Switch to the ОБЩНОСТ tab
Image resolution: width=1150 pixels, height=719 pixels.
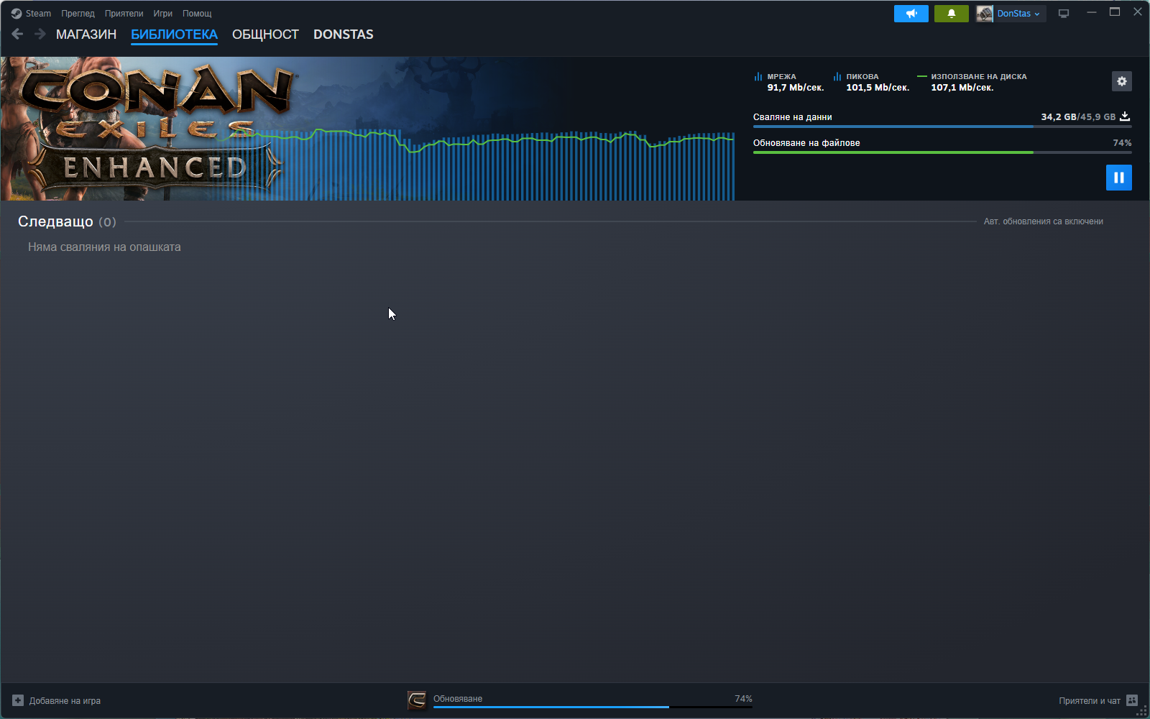tap(265, 35)
